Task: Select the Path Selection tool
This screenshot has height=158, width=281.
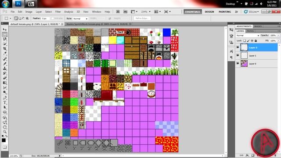Action: [5, 108]
